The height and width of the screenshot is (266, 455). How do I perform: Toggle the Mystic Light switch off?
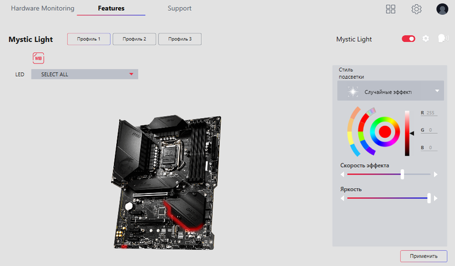point(408,38)
